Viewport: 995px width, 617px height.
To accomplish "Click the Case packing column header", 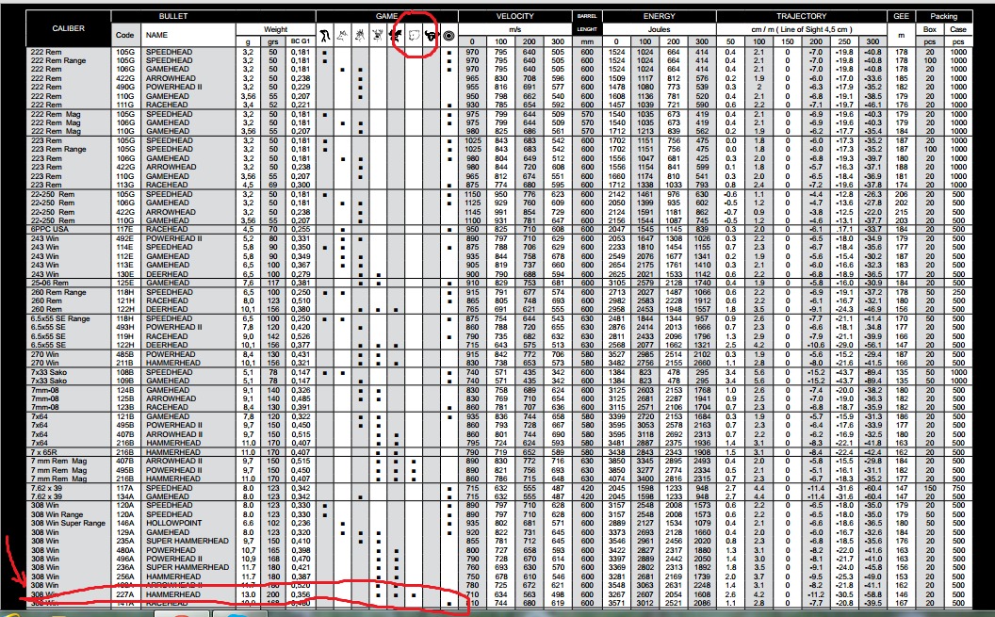I will tap(957, 29).
